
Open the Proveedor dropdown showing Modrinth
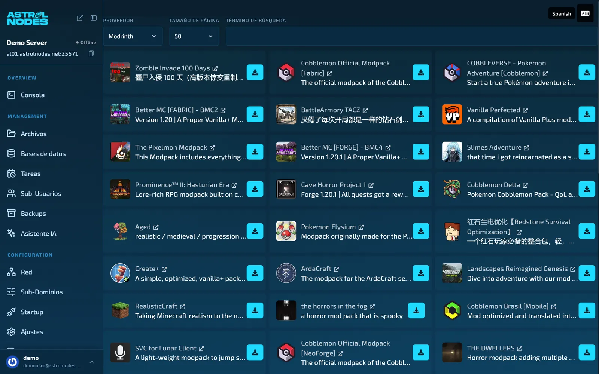tap(133, 36)
